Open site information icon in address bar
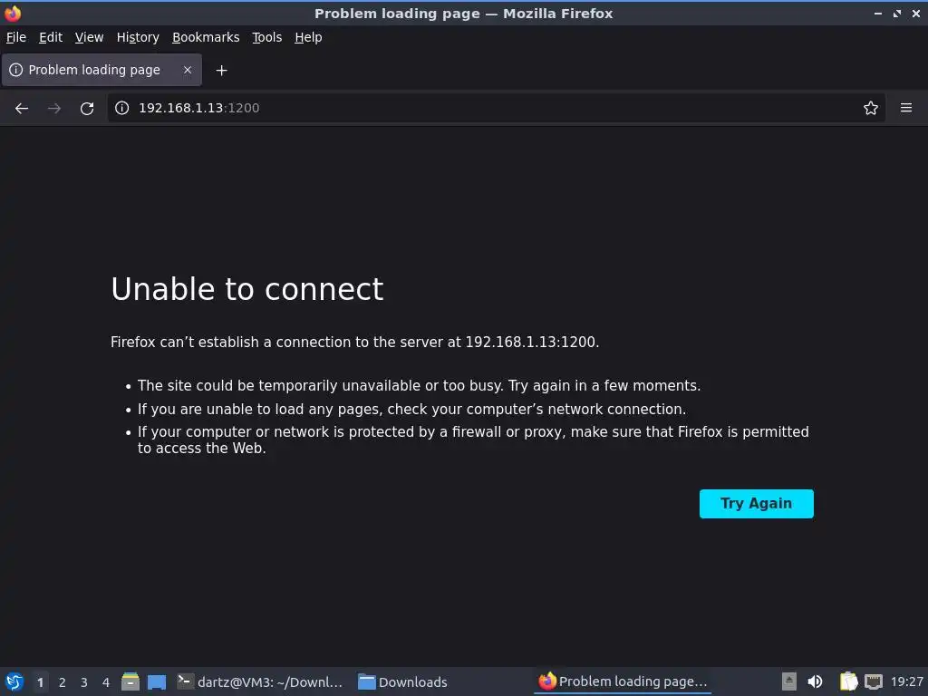928x696 pixels. (122, 108)
